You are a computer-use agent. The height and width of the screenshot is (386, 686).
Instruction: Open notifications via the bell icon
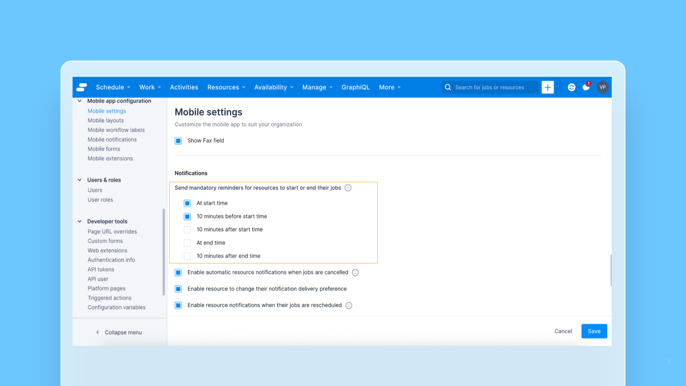tap(586, 87)
